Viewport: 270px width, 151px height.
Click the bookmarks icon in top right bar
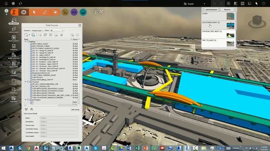[x=235, y=4]
